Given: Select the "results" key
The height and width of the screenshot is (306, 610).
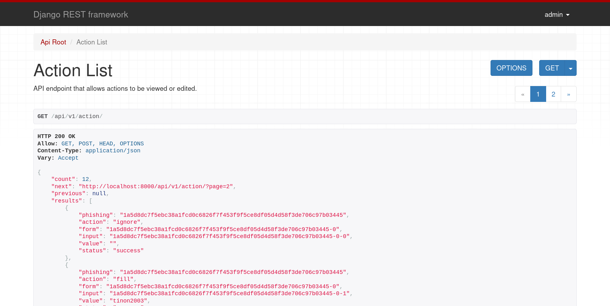Looking at the screenshot, I should tap(67, 201).
